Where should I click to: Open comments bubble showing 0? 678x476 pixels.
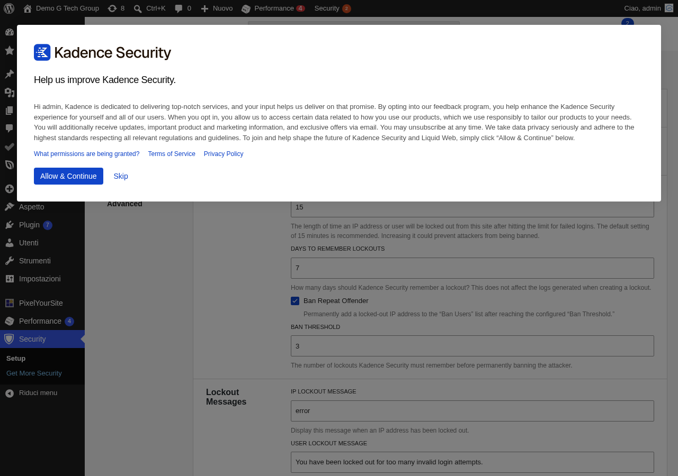click(183, 8)
